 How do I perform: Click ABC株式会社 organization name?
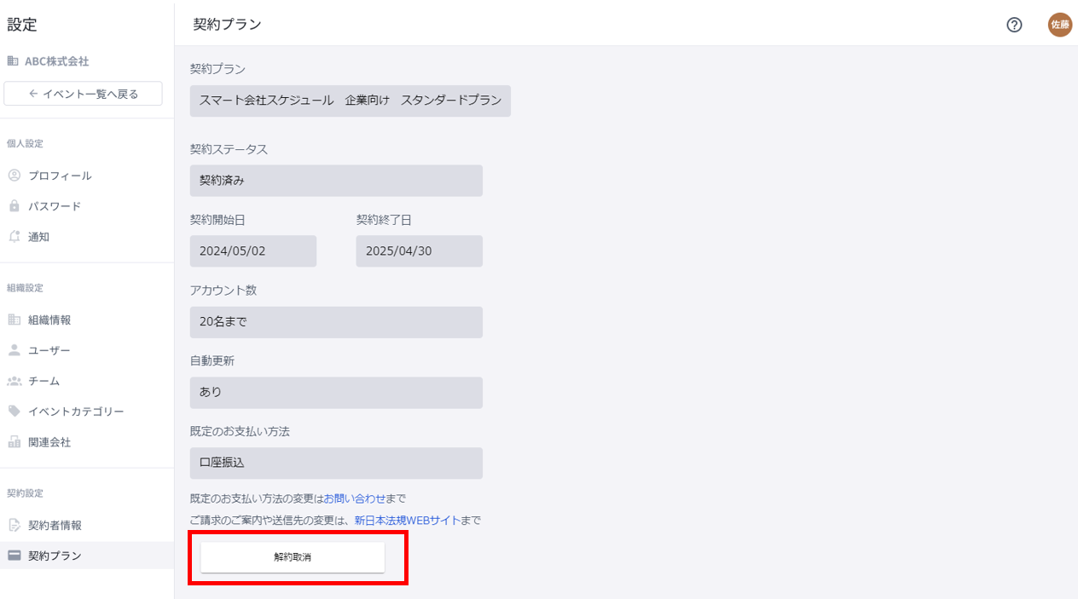coord(57,61)
